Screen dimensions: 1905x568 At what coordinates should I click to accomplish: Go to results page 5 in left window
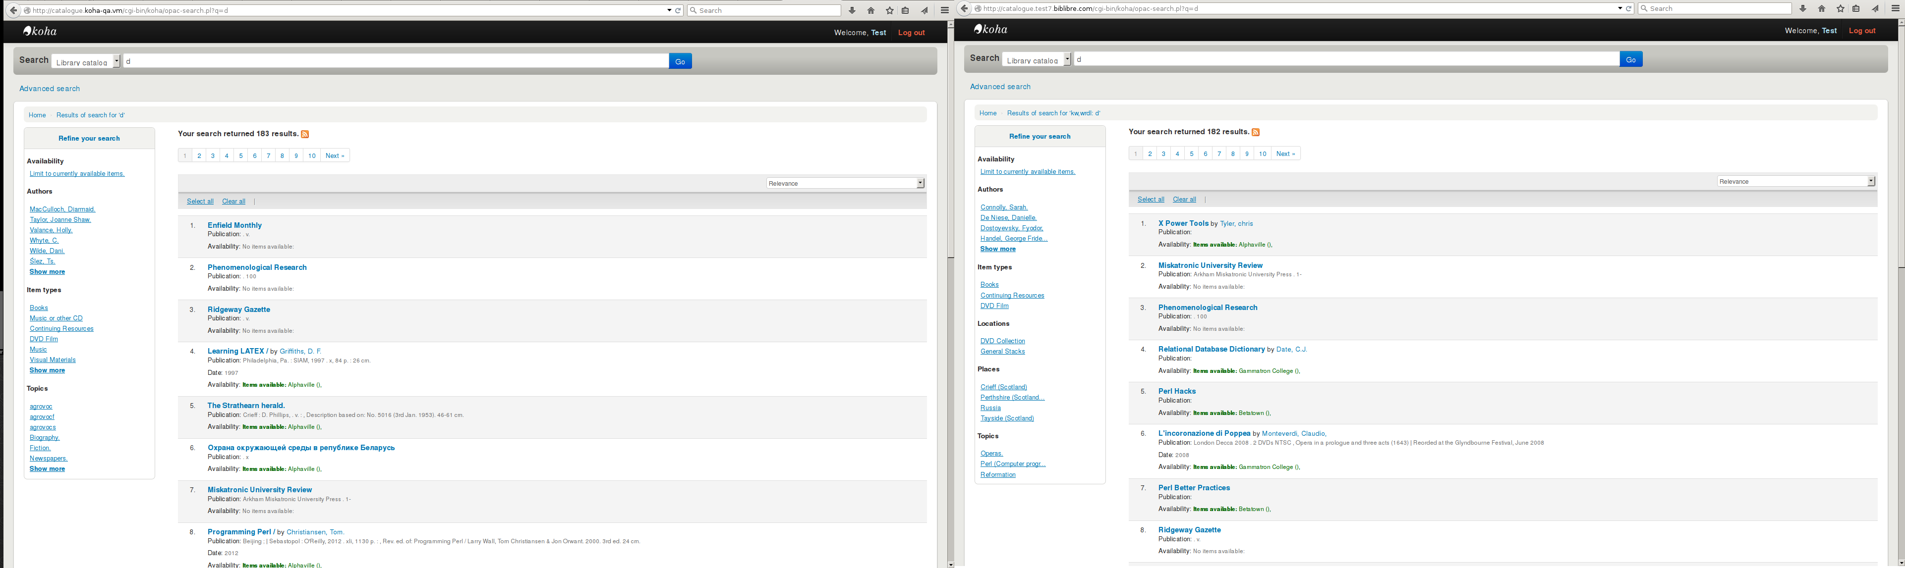[240, 156]
